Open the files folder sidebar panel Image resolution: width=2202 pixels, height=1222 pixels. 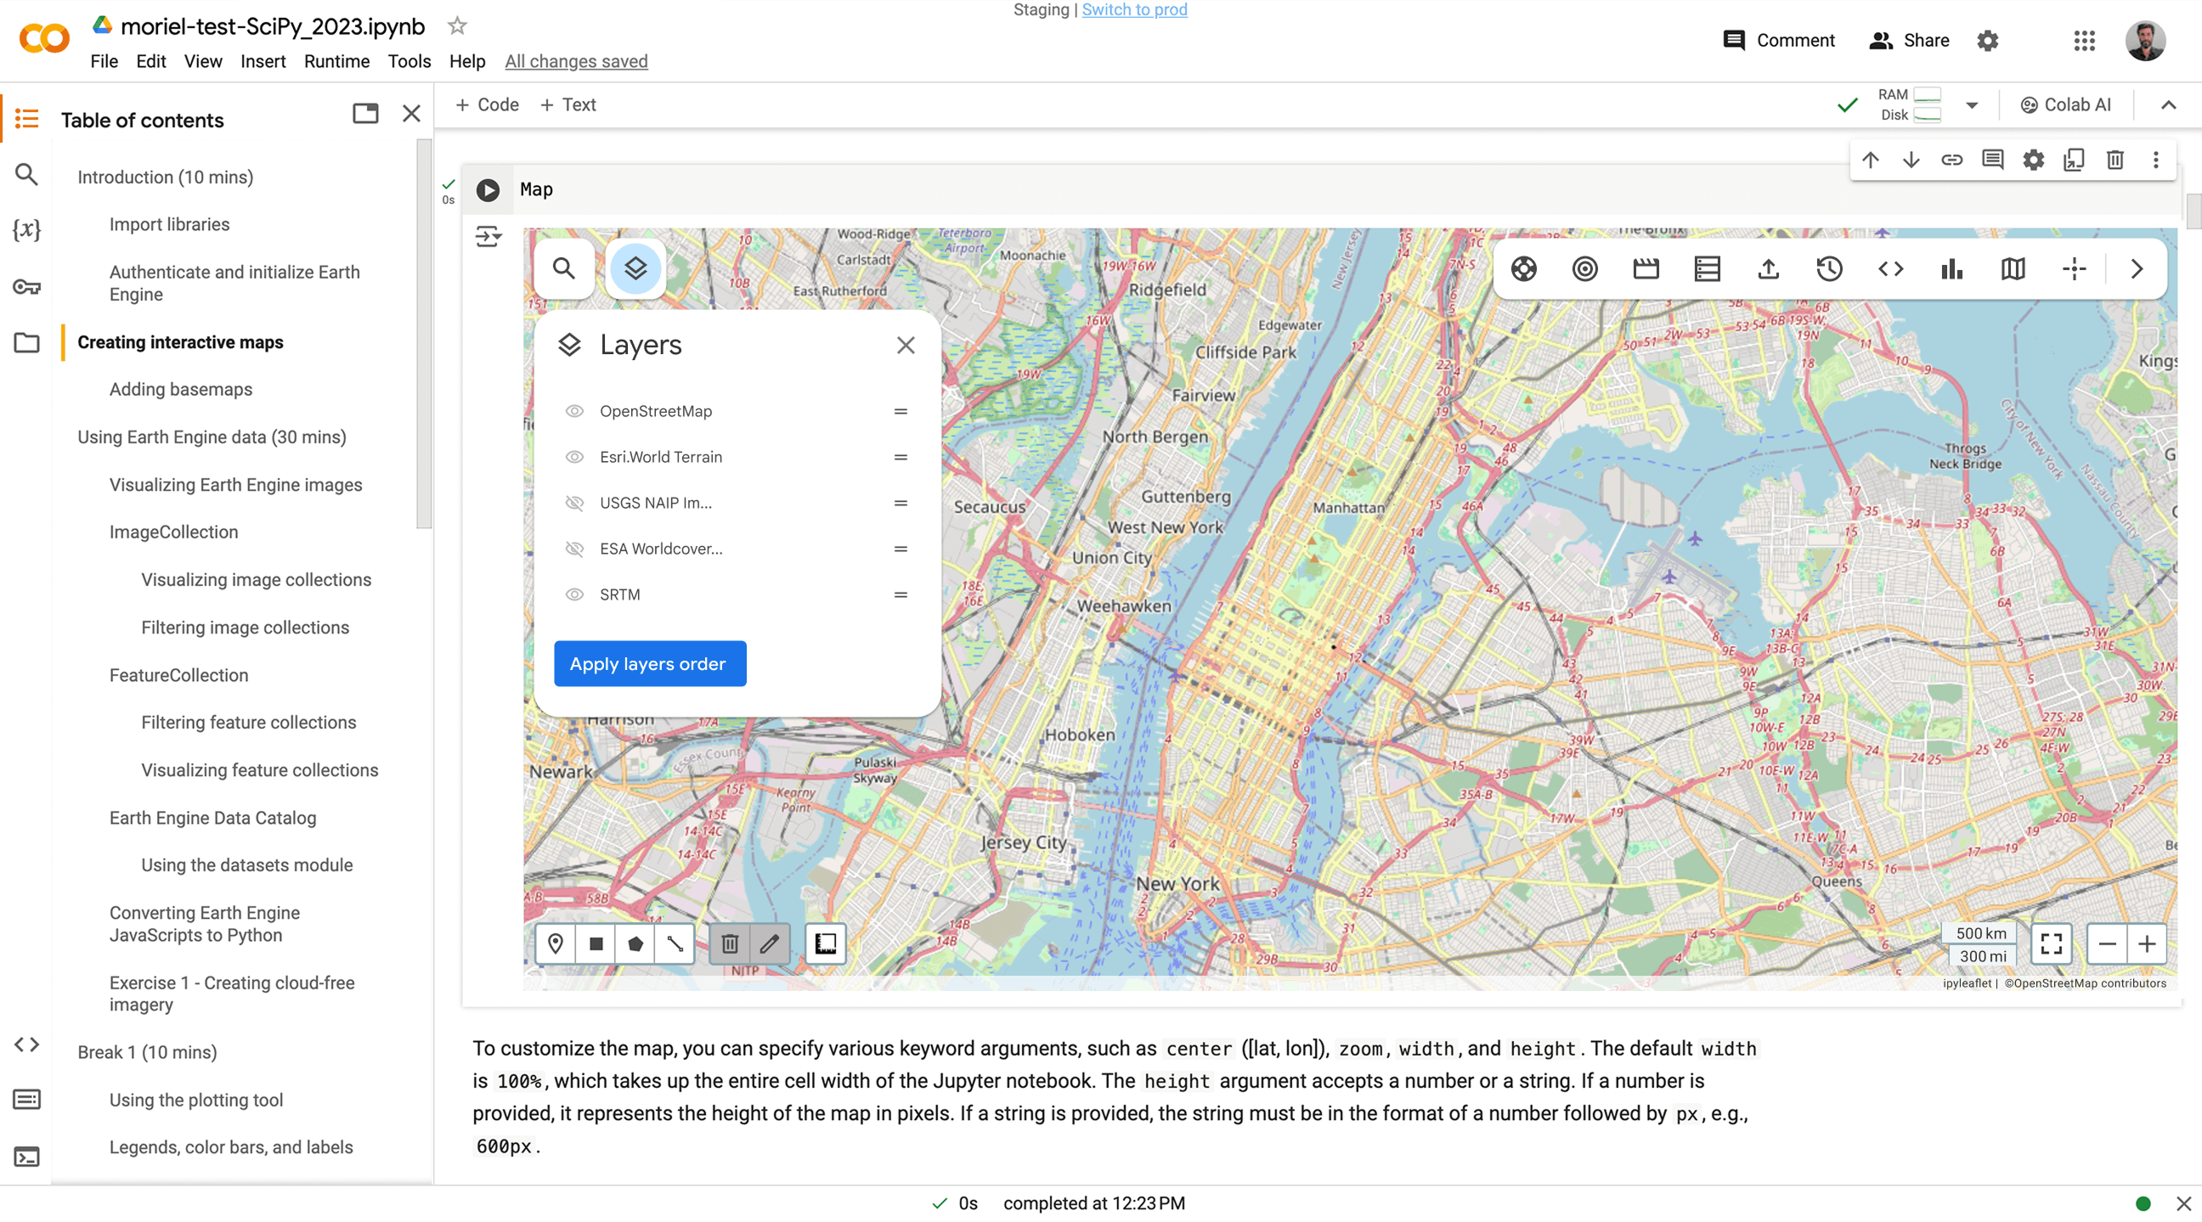click(x=26, y=343)
